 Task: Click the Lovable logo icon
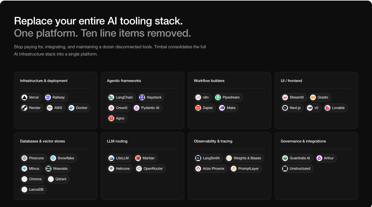coord(328,108)
